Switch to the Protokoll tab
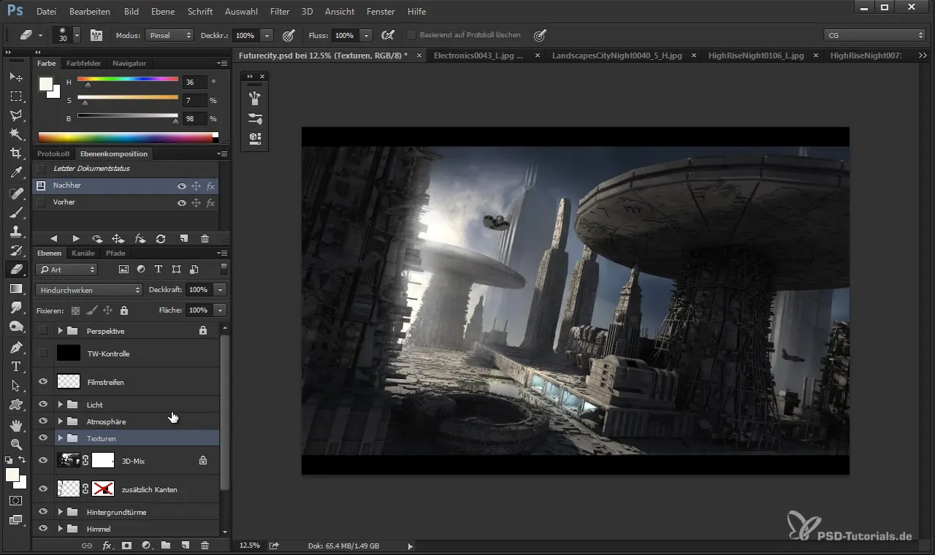Image resolution: width=935 pixels, height=555 pixels. [53, 154]
